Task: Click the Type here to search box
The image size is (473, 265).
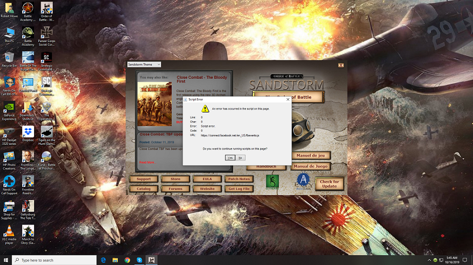Action: pos(54,260)
